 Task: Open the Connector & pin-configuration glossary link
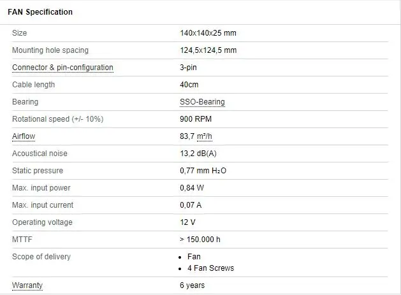tap(62, 68)
